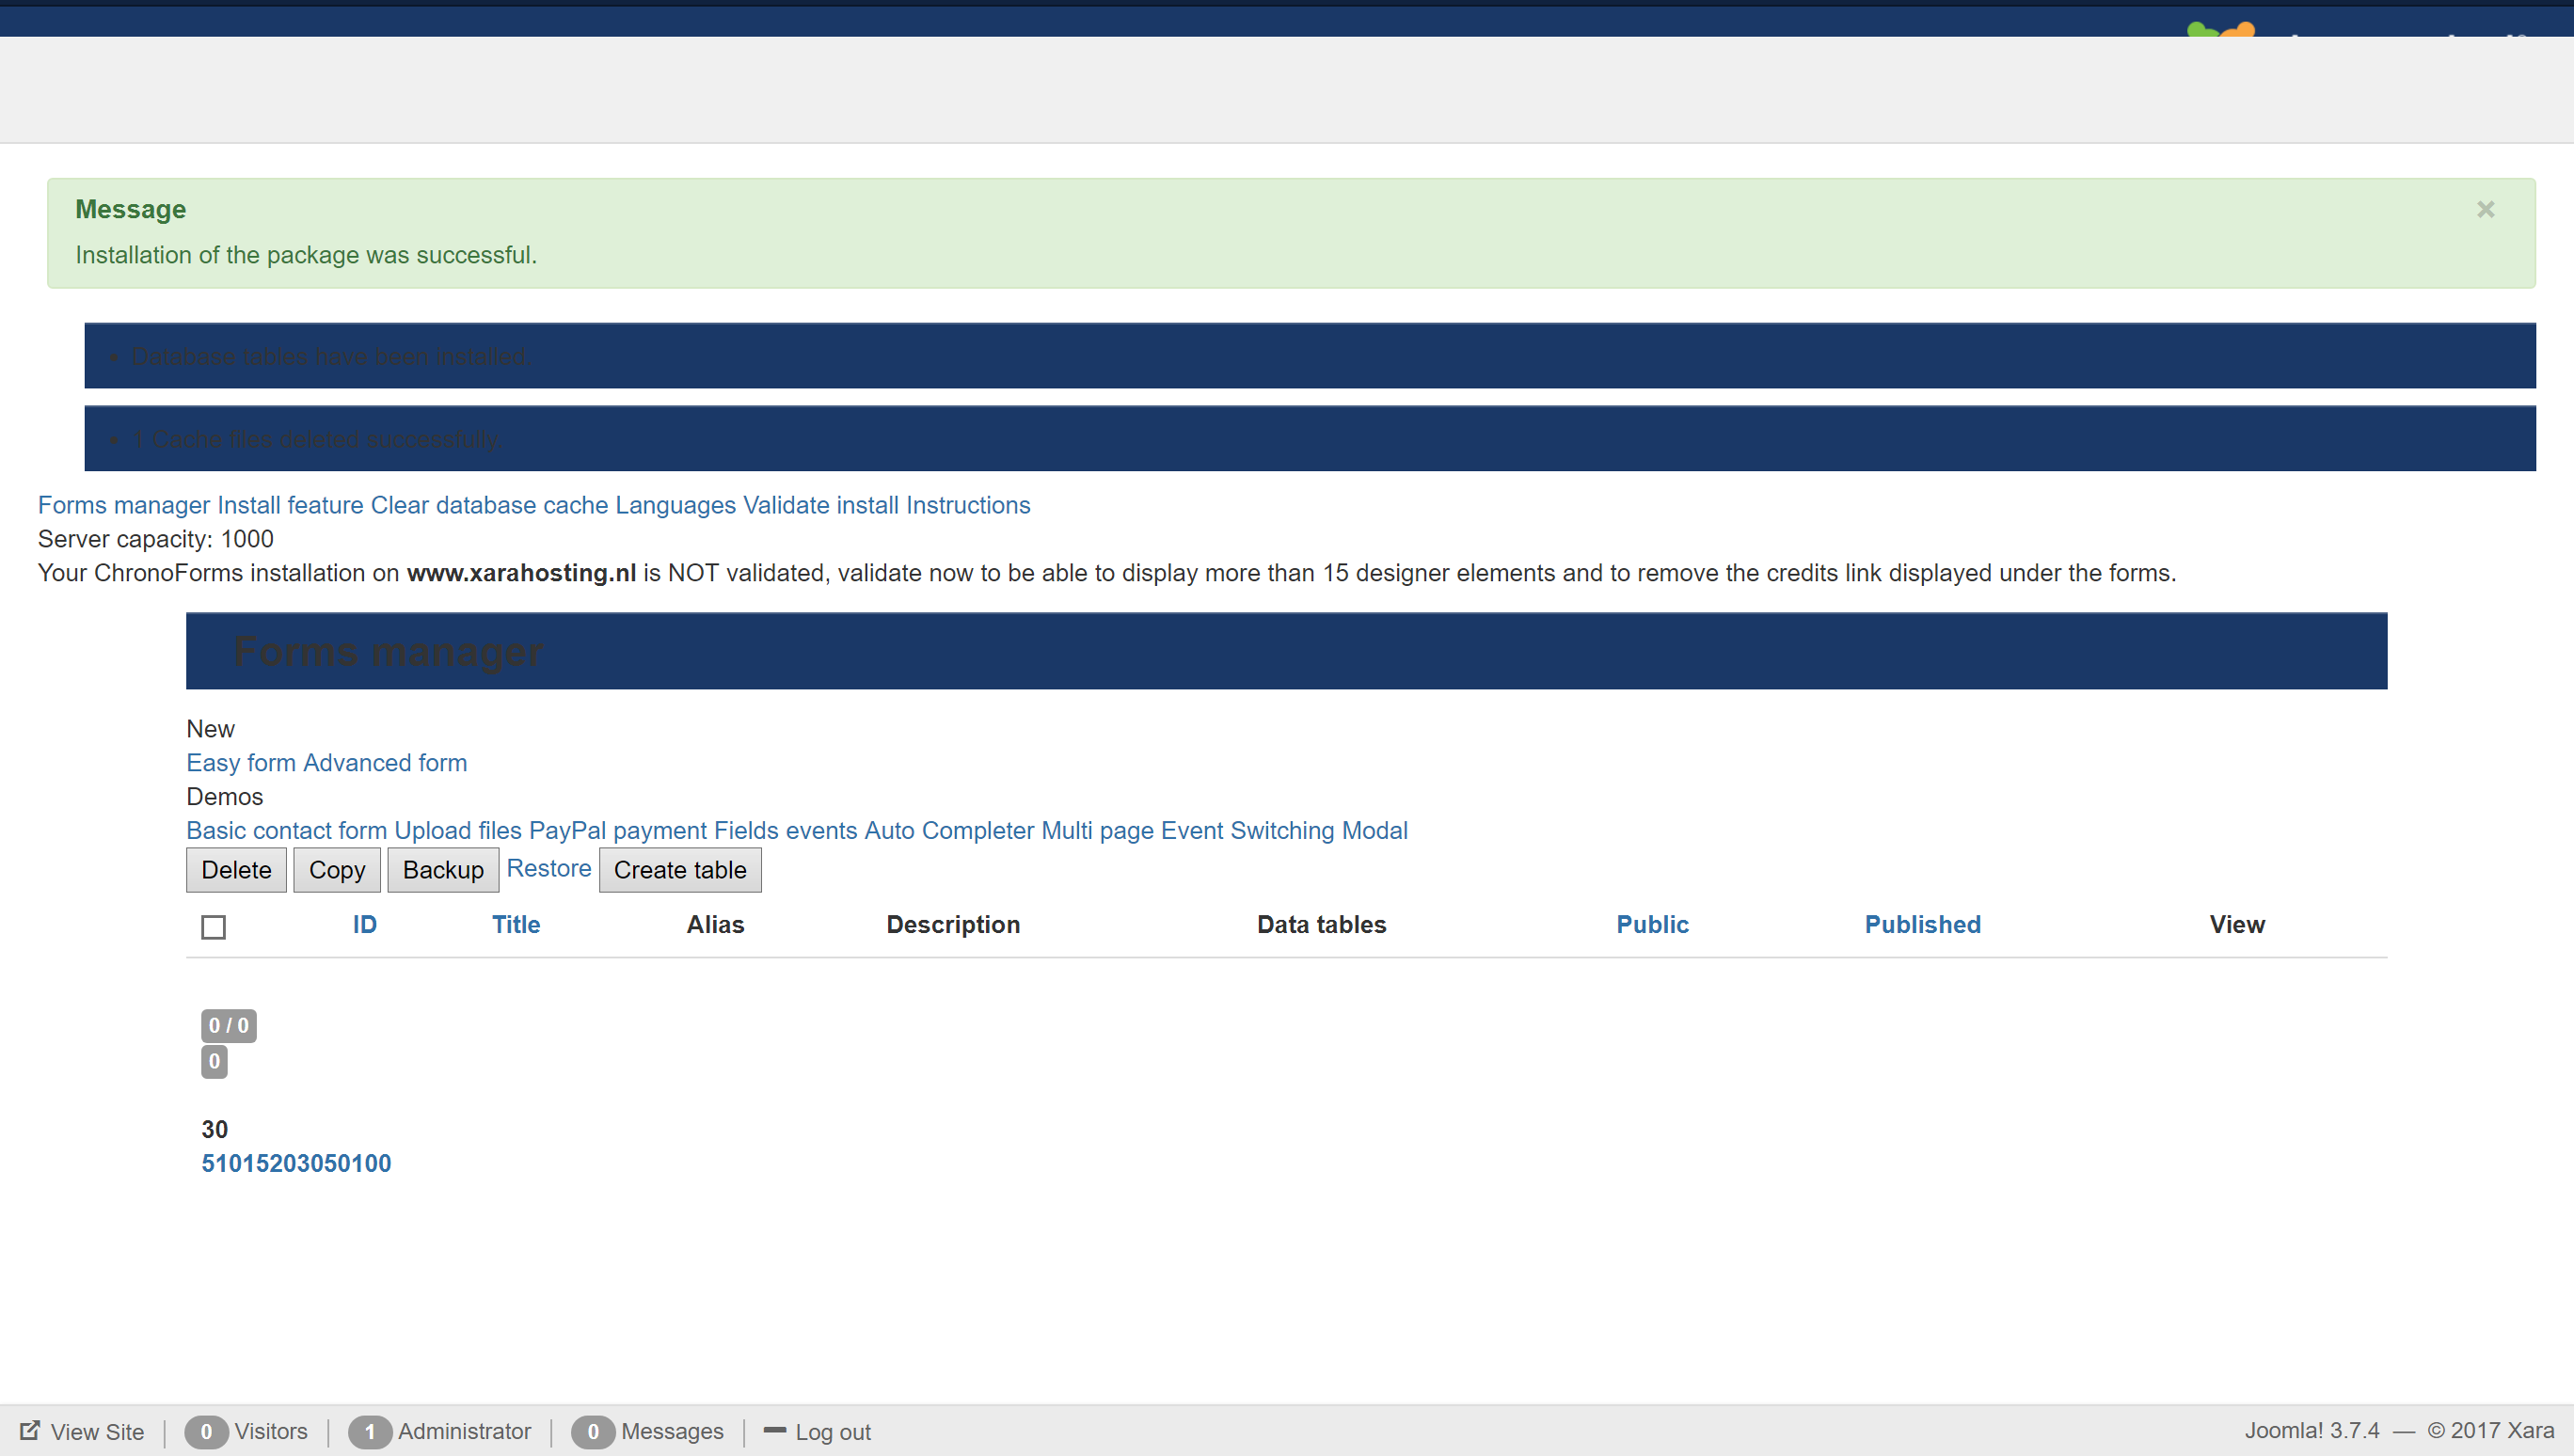Click the single 0 count badge
The height and width of the screenshot is (1456, 2574).
pyautogui.click(x=214, y=1062)
